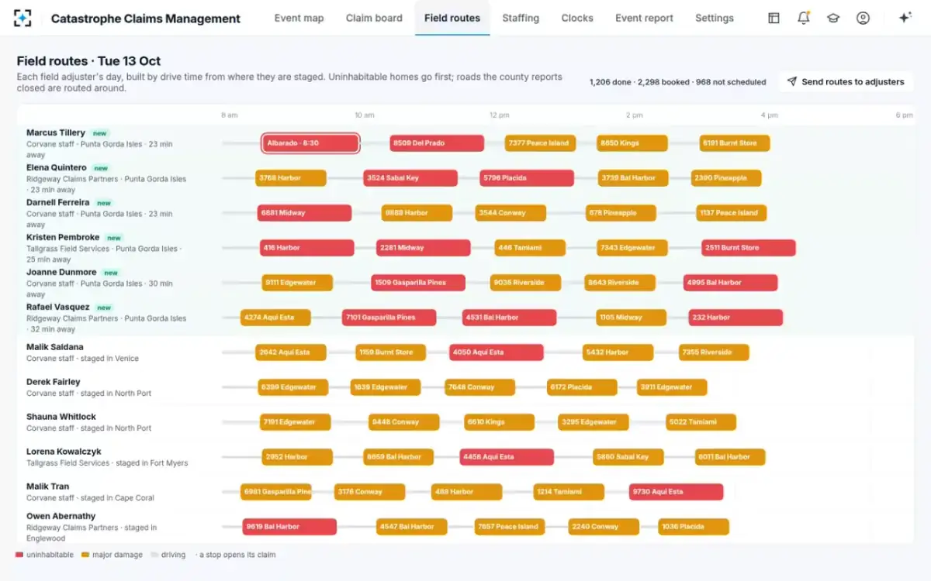This screenshot has width=931, height=581.
Task: Open Lorena Kowalczyk's Aqui Esta stop
Action: coord(507,457)
